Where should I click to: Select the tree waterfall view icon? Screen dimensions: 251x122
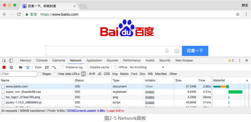click(x=54, y=67)
